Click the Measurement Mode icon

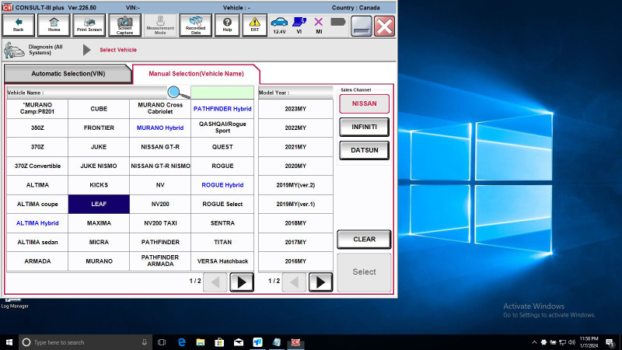click(x=160, y=26)
